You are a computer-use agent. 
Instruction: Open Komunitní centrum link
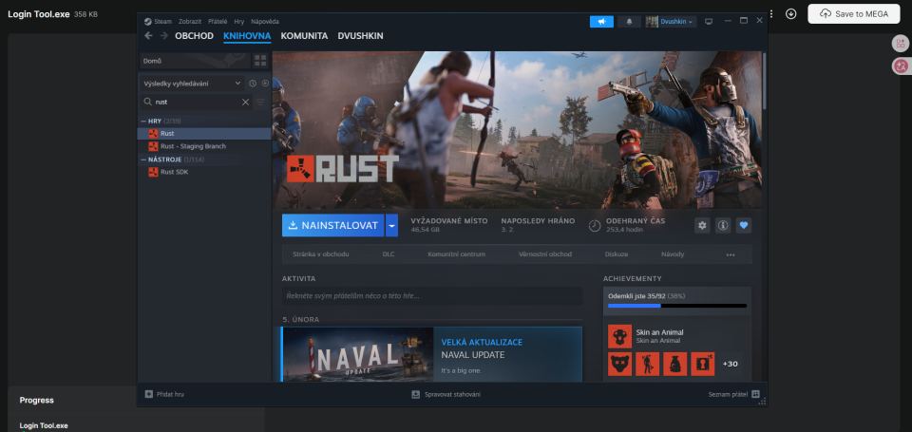457,254
